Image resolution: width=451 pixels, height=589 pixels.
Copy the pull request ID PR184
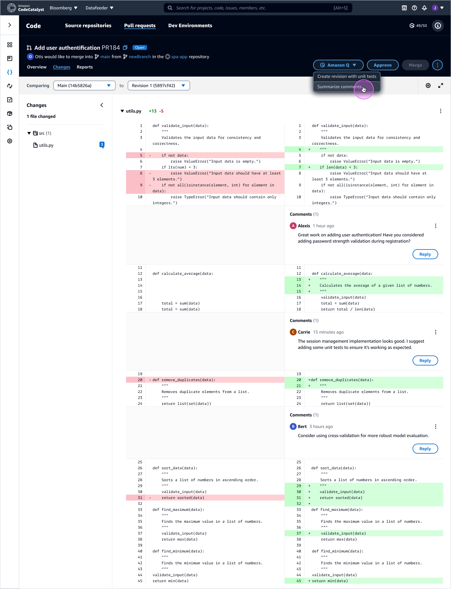coord(125,48)
